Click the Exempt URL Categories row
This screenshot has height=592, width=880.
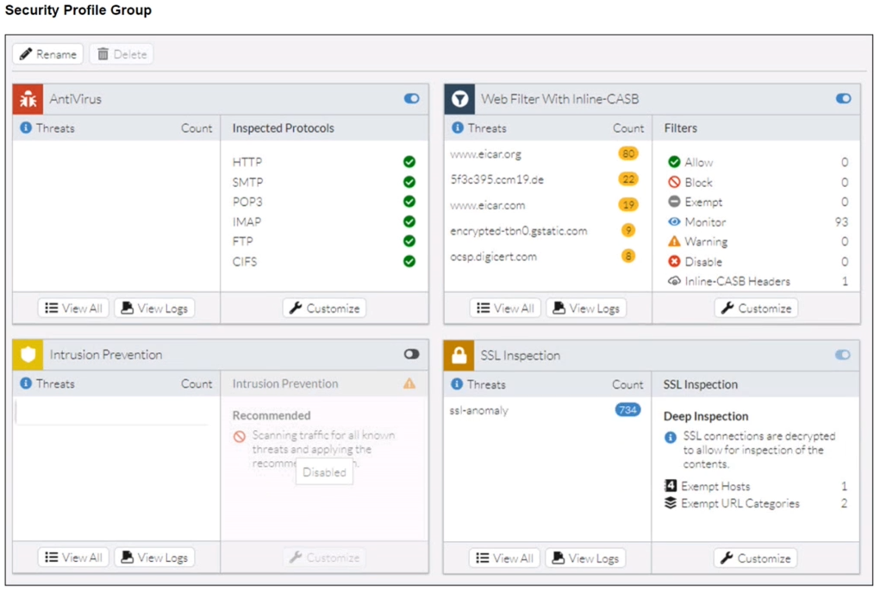coord(740,504)
